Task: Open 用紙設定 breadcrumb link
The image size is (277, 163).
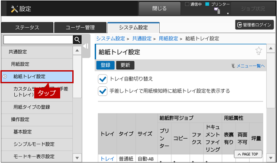Action: tap(168, 39)
